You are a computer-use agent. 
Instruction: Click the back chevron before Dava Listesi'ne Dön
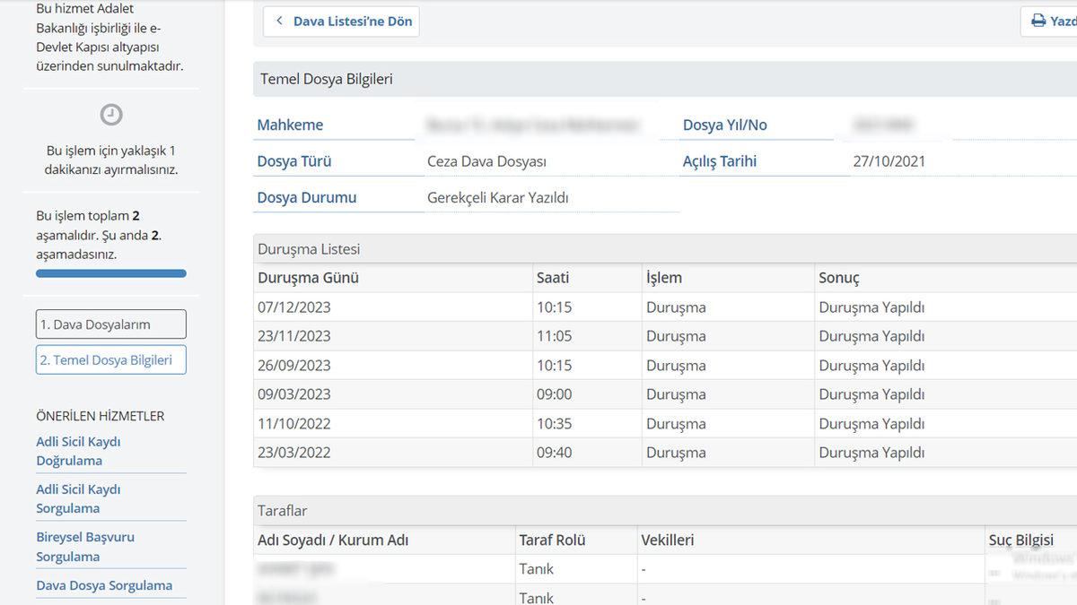tap(279, 20)
